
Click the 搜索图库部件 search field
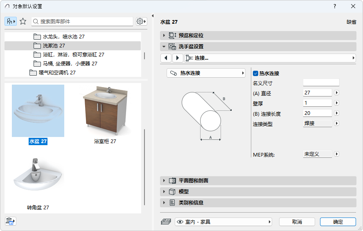[82, 22]
